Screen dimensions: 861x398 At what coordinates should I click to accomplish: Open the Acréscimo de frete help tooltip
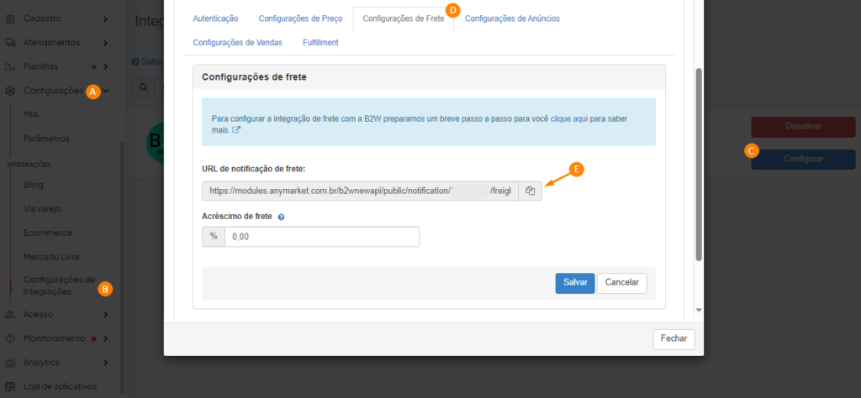coord(281,217)
